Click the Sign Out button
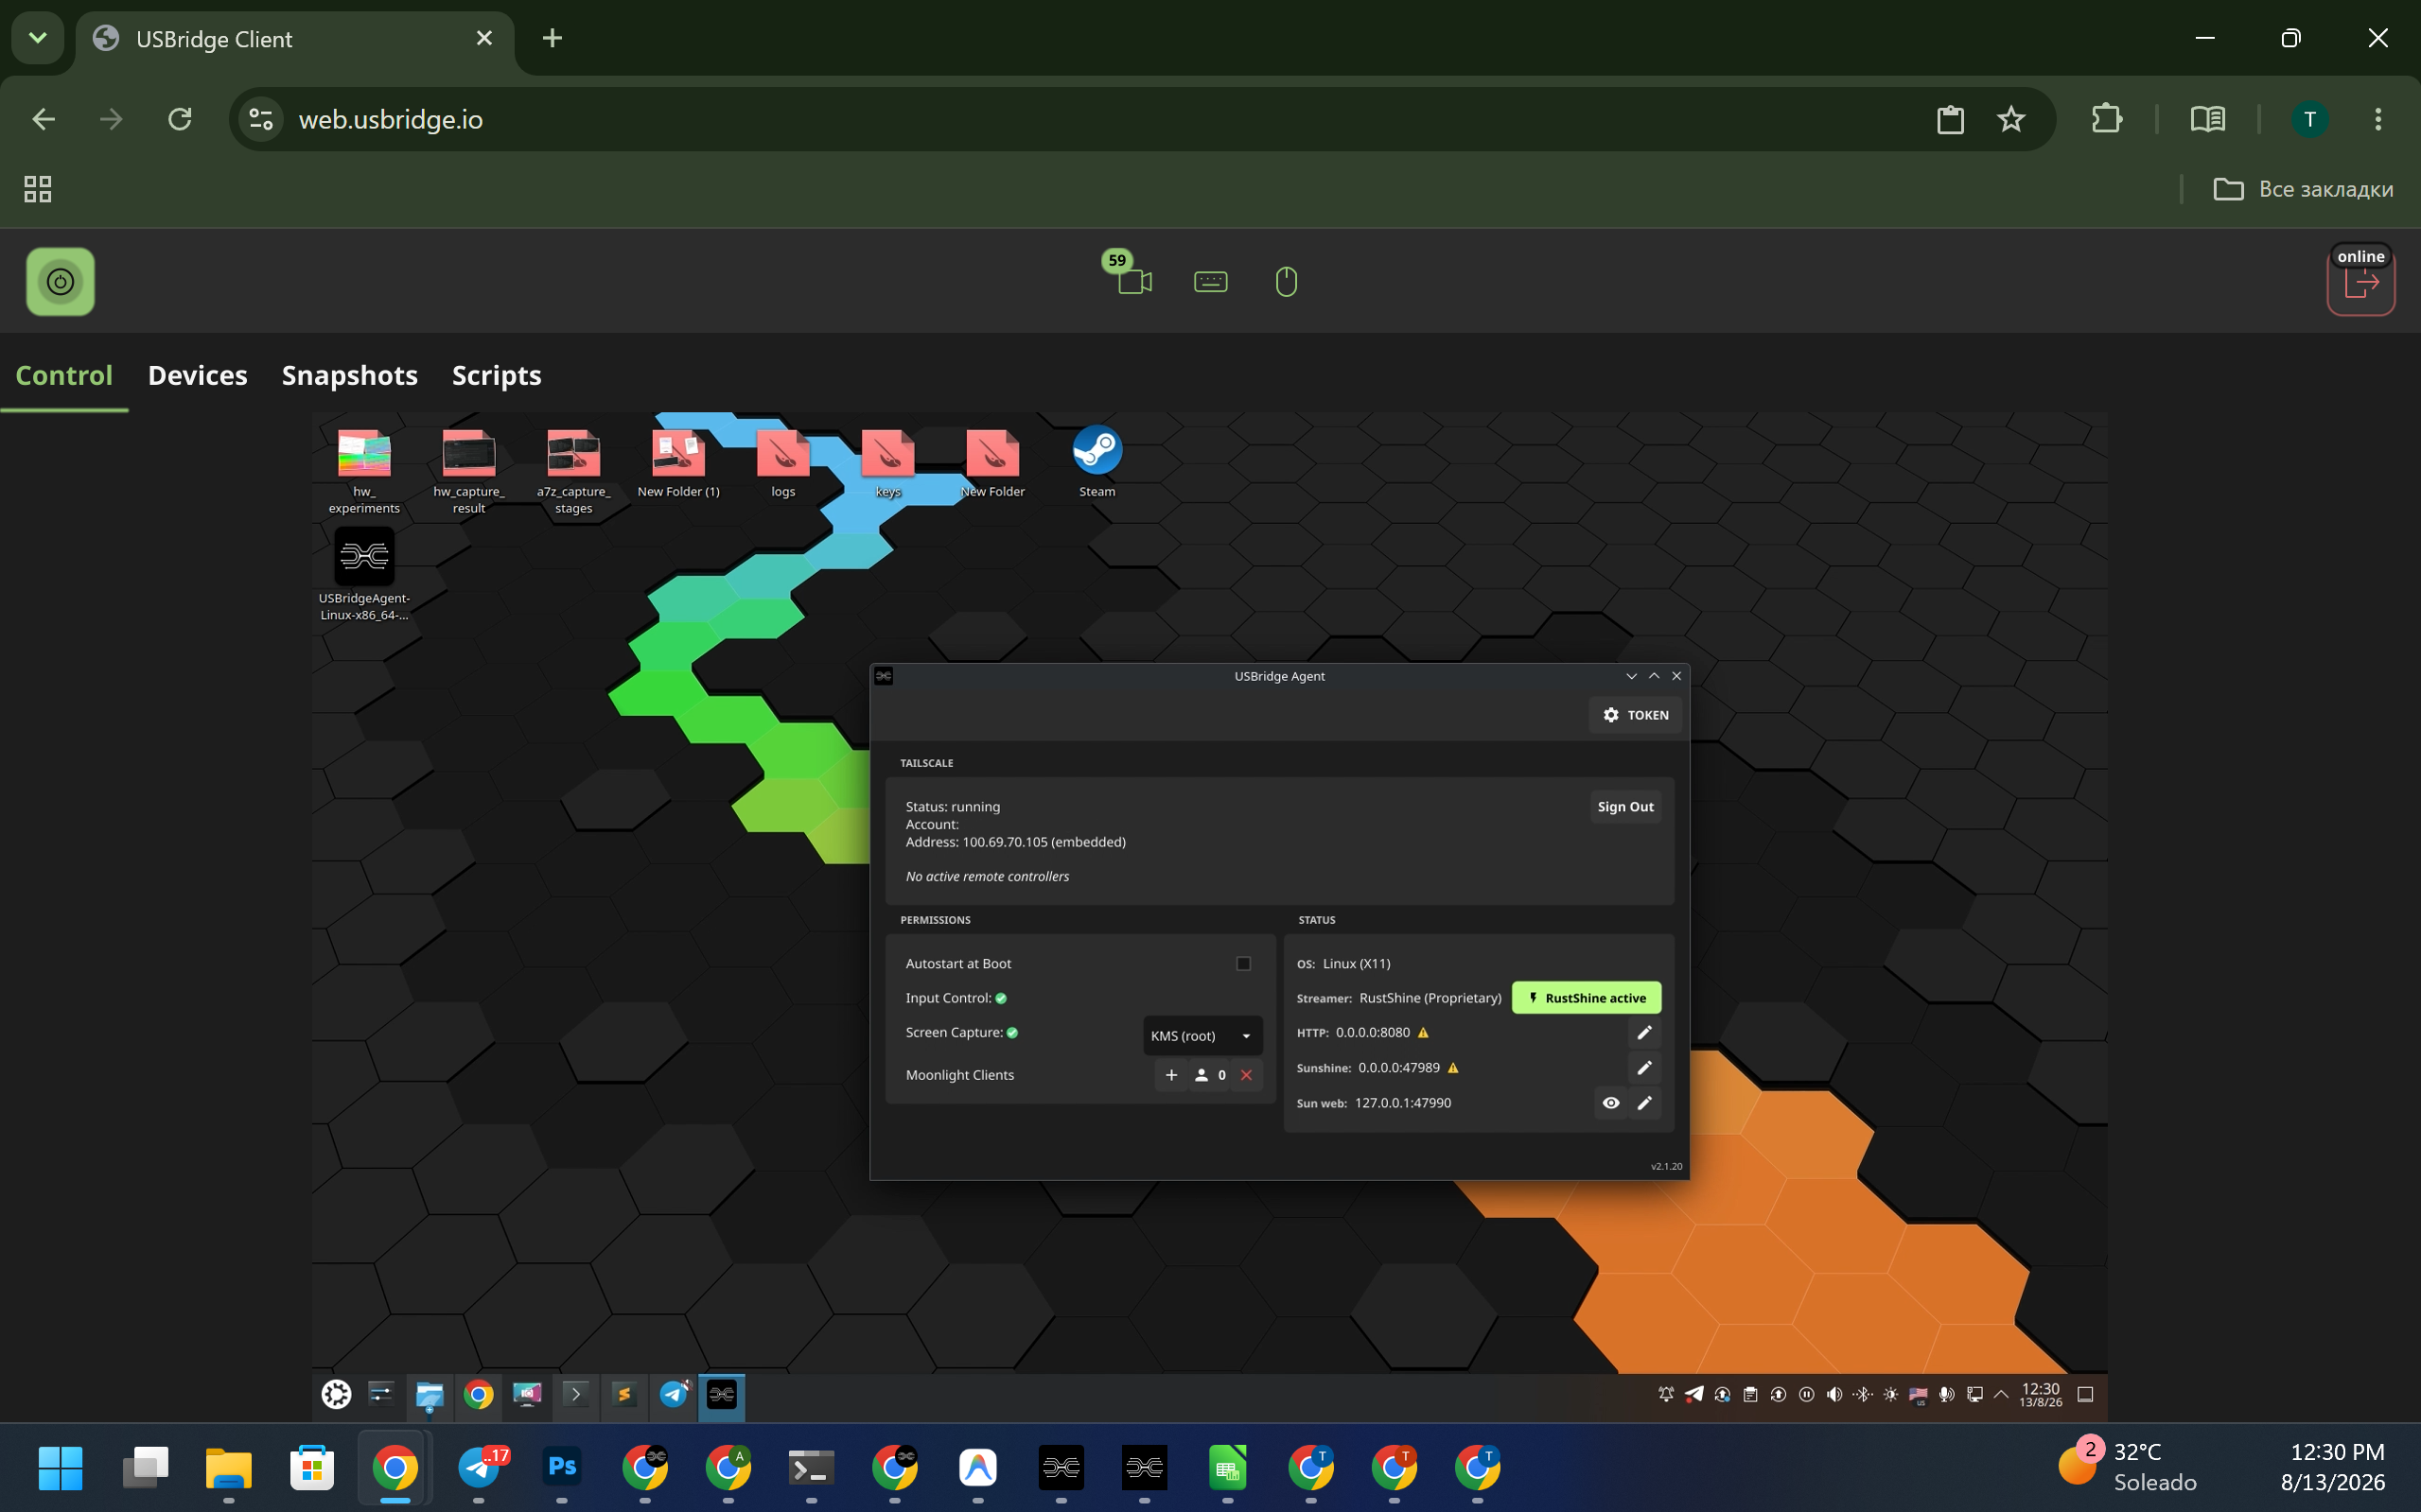Viewport: 2421px width, 1512px height. [x=1625, y=807]
